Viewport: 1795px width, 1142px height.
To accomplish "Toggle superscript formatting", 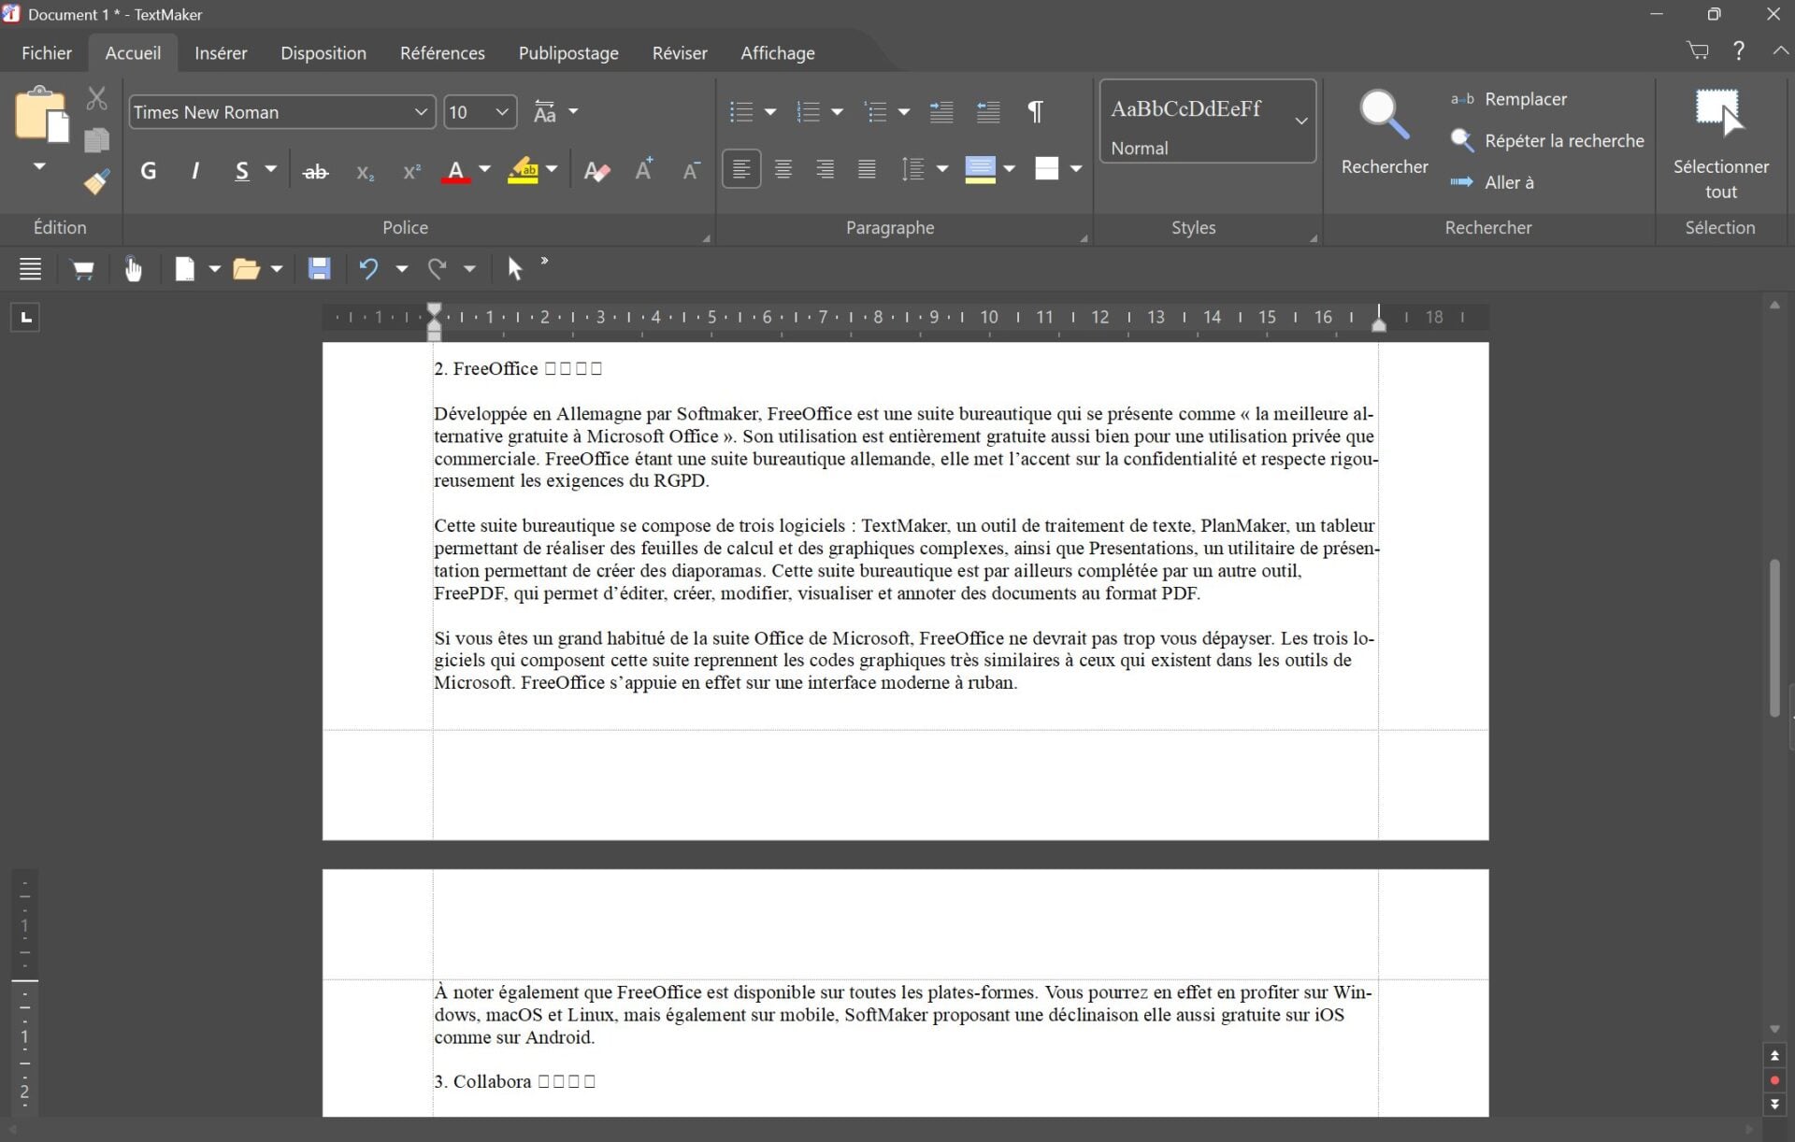I will 411,171.
